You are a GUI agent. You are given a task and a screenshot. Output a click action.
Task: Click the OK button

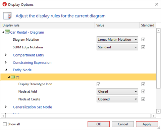pyautogui.click(x=99, y=124)
